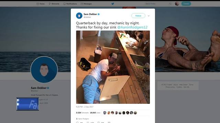Click the verified badge beside the tweet author name

pos(99,14)
